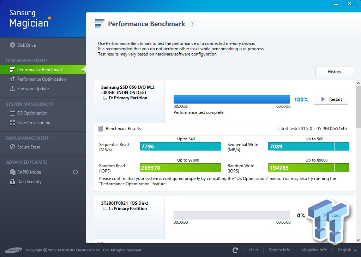Screen dimensions: 361x257
Task: Click the Data Security lock icon
Action: 12,182
